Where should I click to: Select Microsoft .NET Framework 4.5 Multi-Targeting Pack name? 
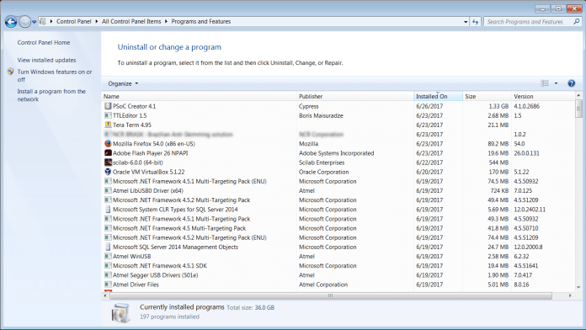click(x=179, y=228)
